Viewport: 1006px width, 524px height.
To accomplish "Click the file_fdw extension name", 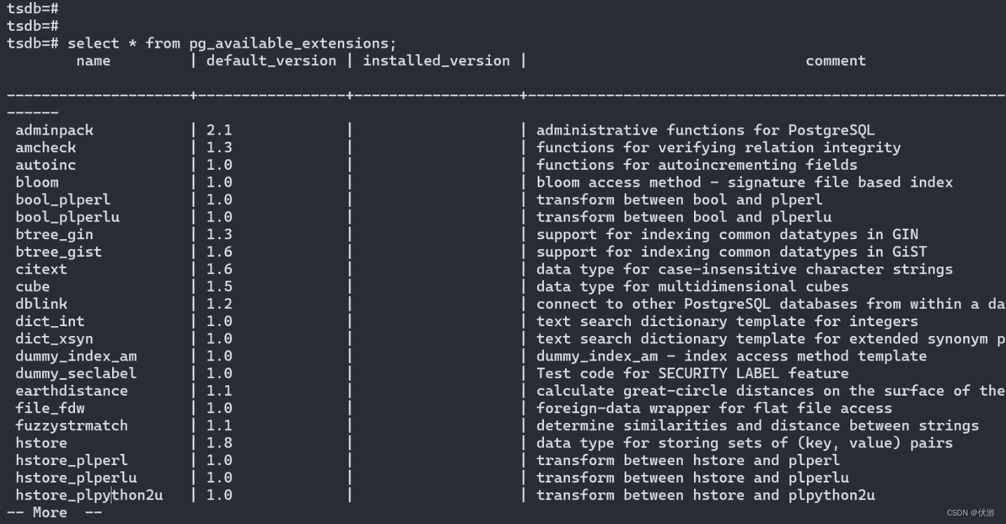I will click(x=50, y=408).
